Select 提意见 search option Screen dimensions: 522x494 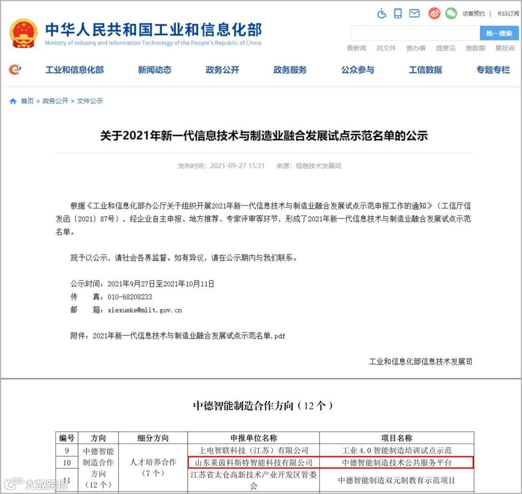click(446, 48)
